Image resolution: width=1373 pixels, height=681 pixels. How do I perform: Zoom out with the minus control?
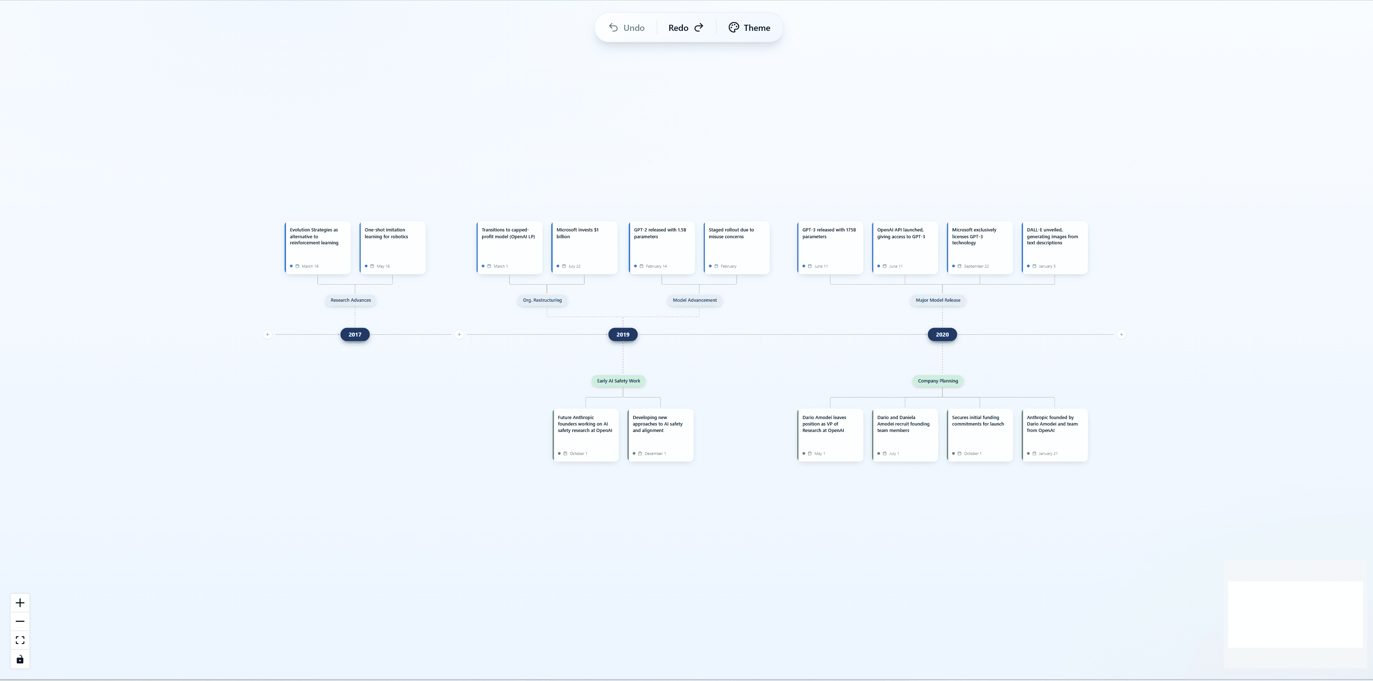pos(20,621)
